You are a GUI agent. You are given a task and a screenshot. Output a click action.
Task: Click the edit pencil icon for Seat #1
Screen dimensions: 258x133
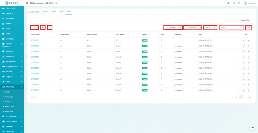point(244,46)
